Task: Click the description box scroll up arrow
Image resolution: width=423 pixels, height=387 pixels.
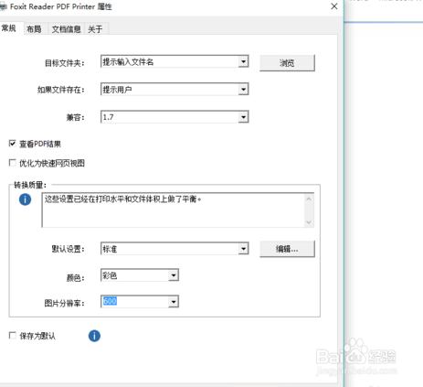Action: coord(309,199)
